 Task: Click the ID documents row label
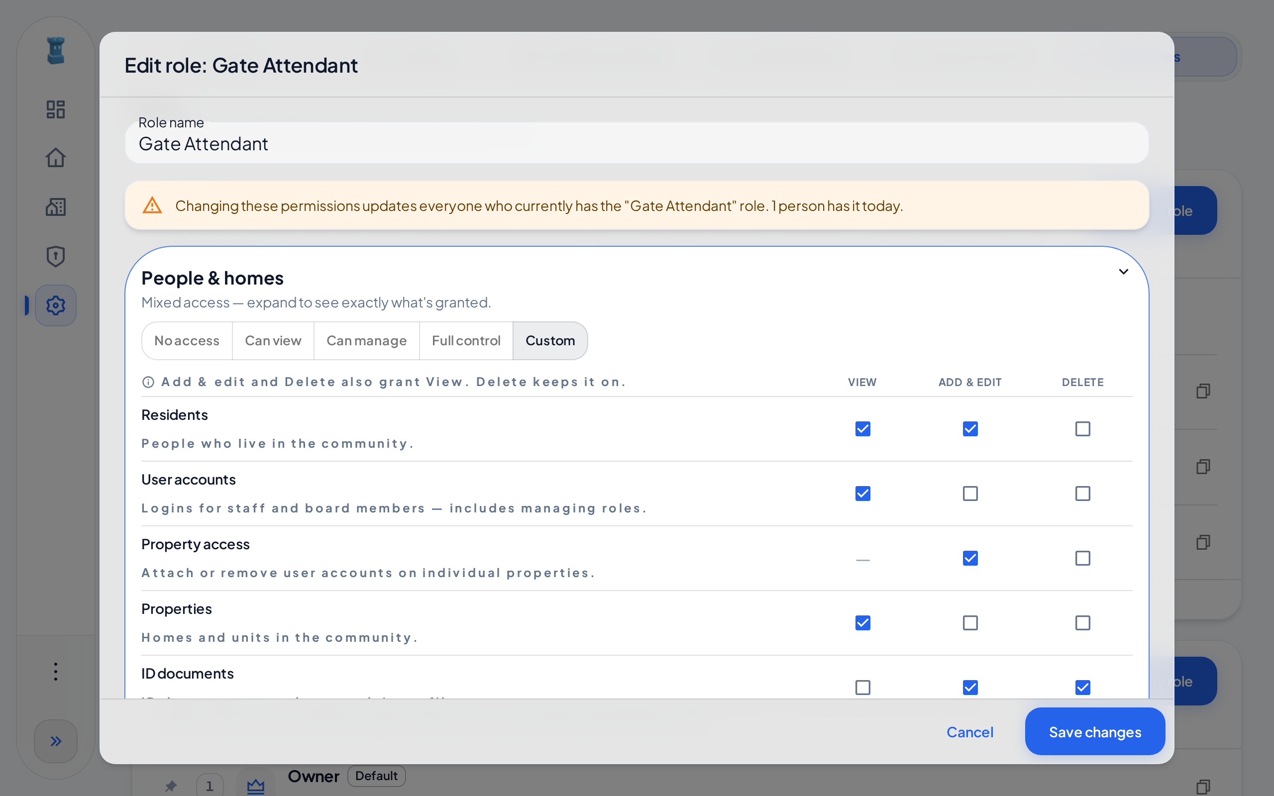click(x=188, y=674)
